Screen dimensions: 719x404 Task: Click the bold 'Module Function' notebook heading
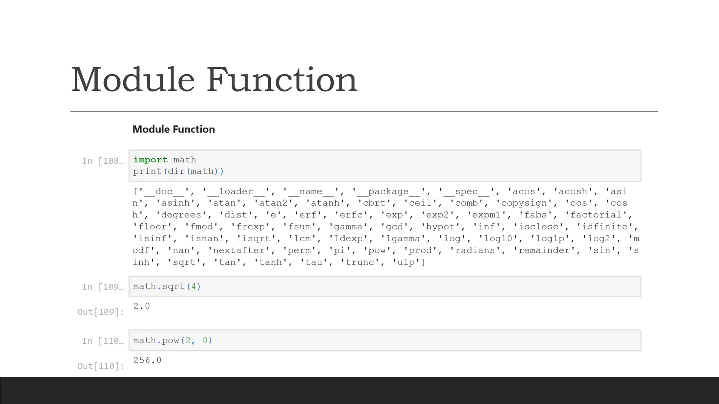pos(174,129)
